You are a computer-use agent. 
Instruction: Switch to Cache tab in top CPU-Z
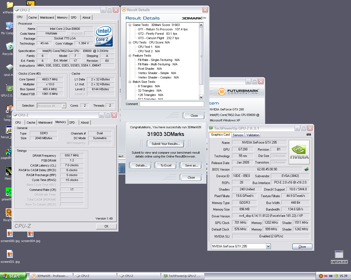tap(32, 17)
